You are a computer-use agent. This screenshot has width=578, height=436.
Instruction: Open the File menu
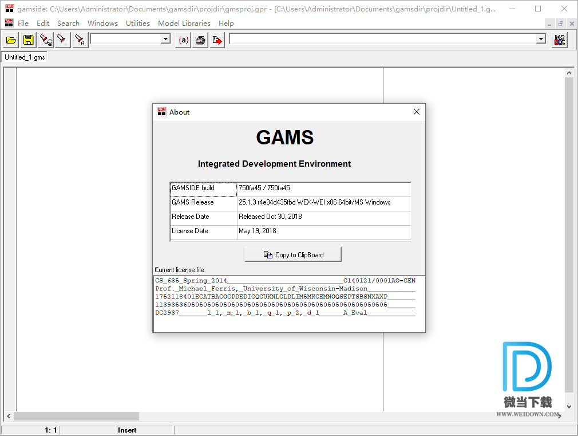23,23
